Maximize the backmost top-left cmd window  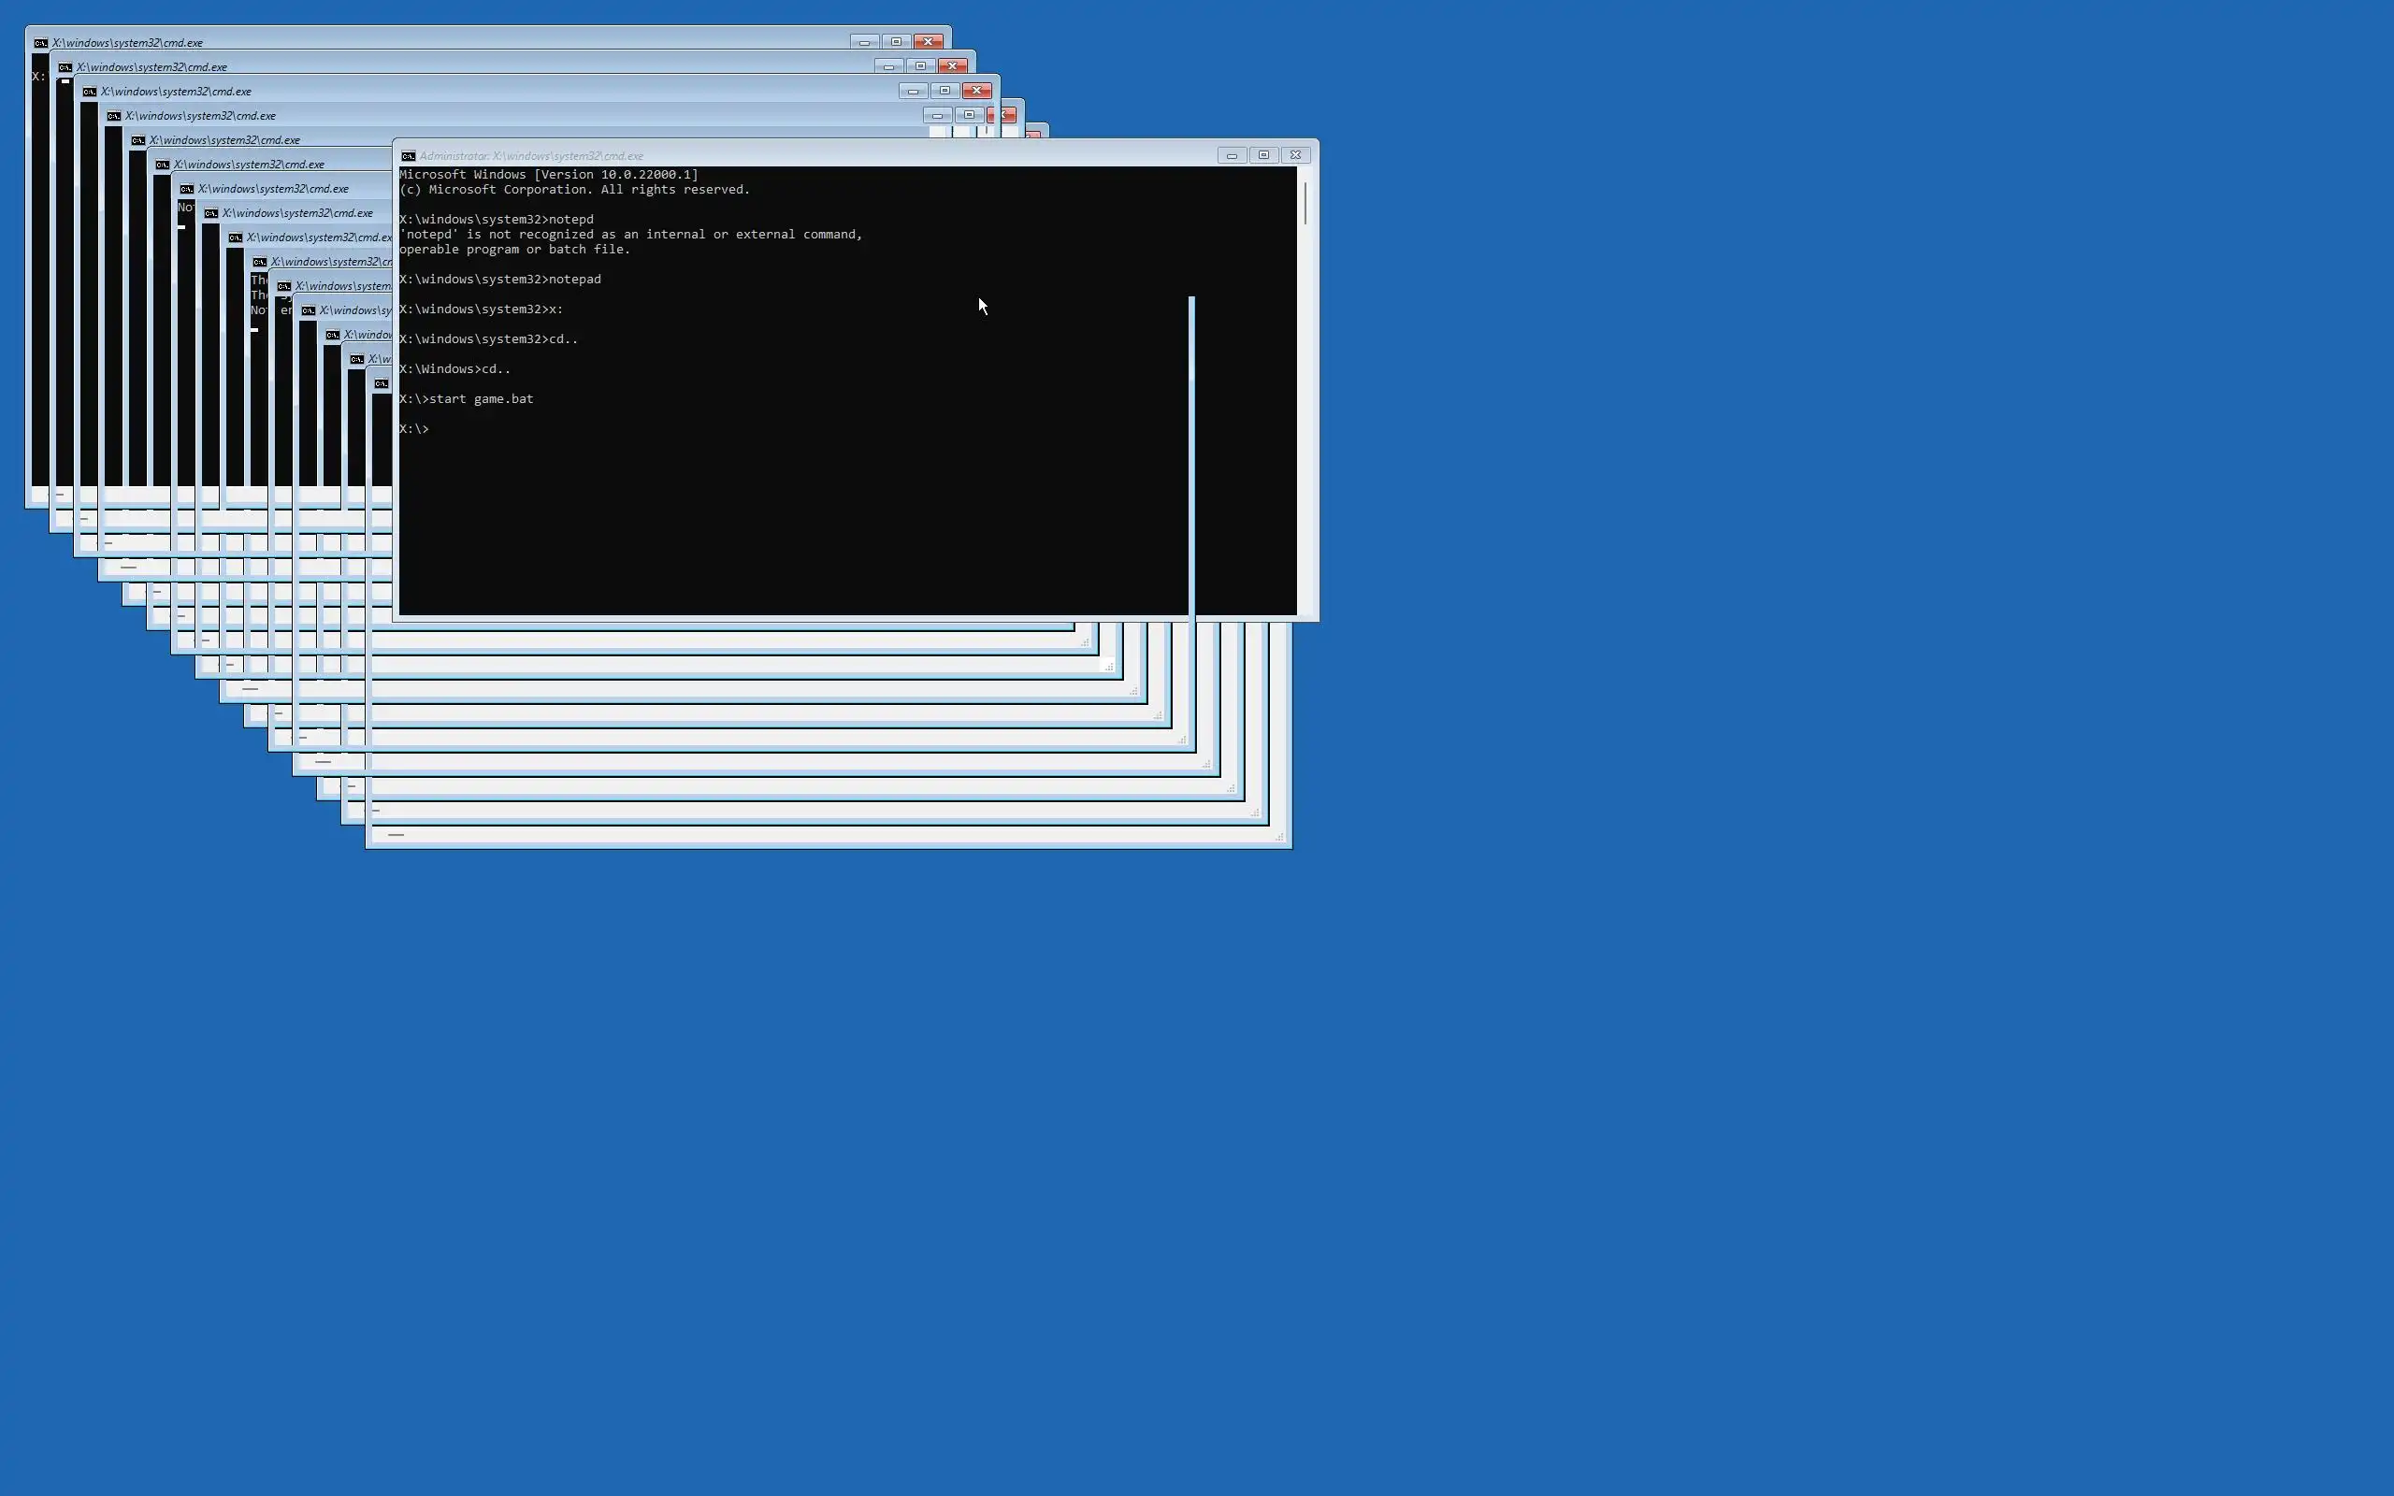(x=896, y=43)
